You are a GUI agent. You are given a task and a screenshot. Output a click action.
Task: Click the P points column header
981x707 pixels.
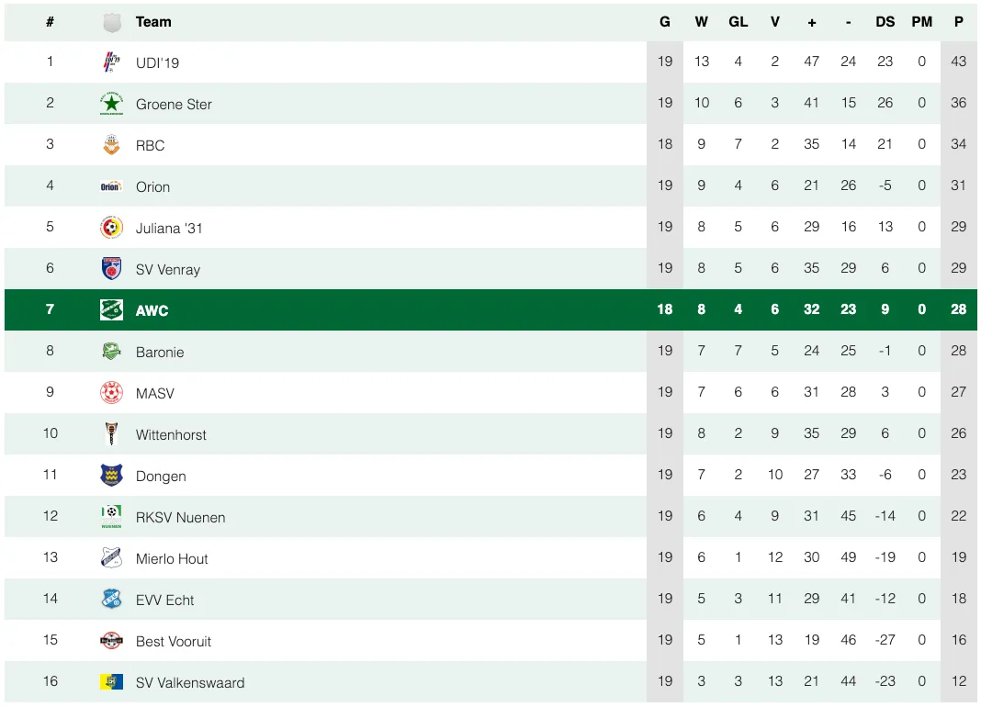point(958,22)
